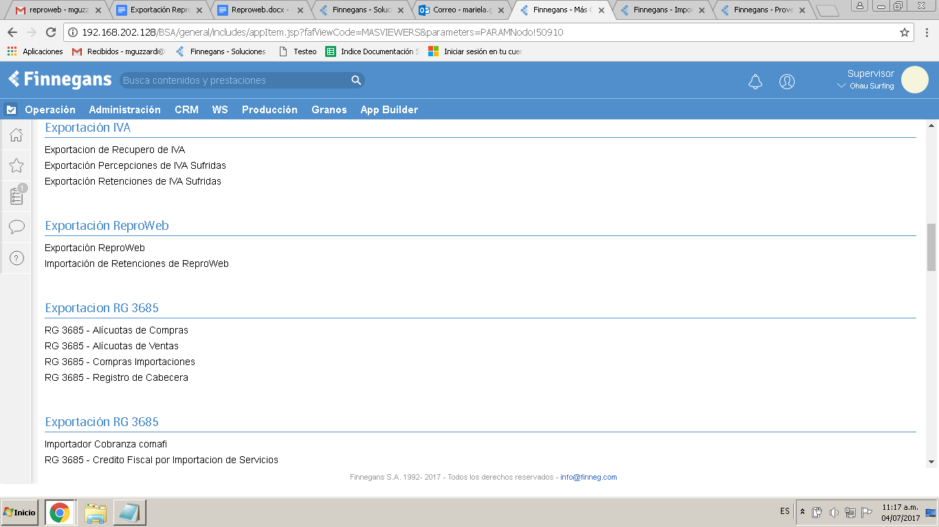Screen dimensions: 939x527
Task: Click the Finnegans logo
Action: click(60, 80)
